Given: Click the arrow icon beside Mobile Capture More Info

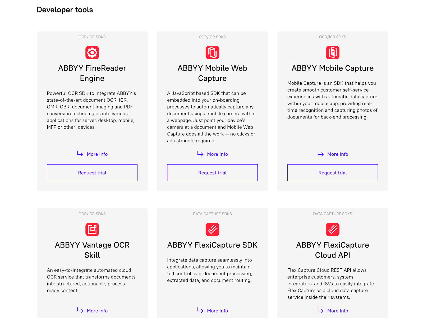Looking at the screenshot, I should 321,154.
